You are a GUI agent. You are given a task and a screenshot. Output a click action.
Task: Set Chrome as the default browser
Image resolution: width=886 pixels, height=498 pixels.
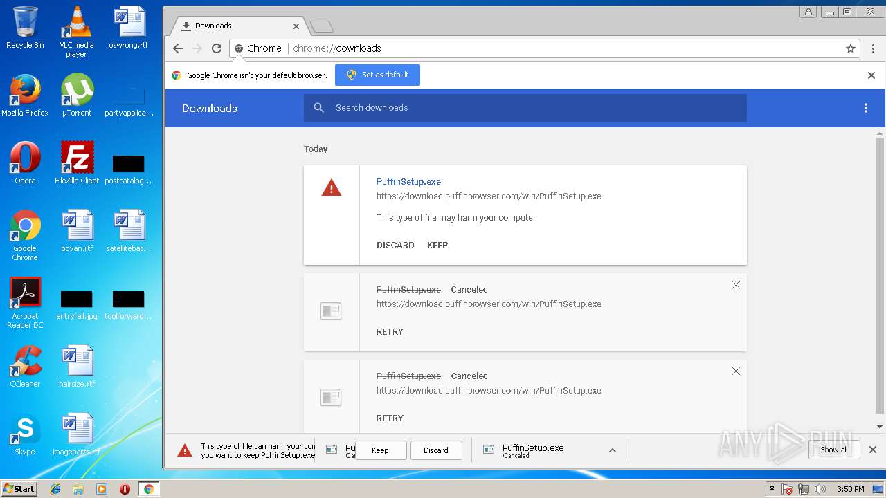(x=377, y=75)
